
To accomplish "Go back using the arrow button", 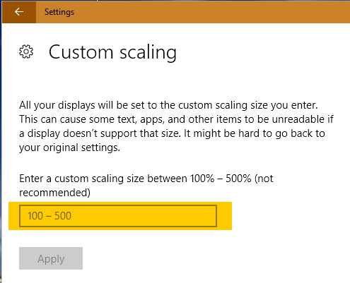I will [x=19, y=12].
